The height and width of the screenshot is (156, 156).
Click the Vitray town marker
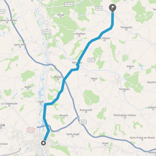click(61, 17)
